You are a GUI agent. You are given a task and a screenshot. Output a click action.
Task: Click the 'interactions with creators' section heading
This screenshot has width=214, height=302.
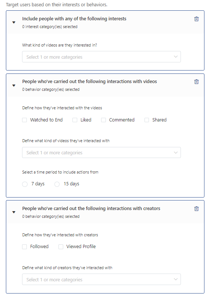[x=91, y=208]
